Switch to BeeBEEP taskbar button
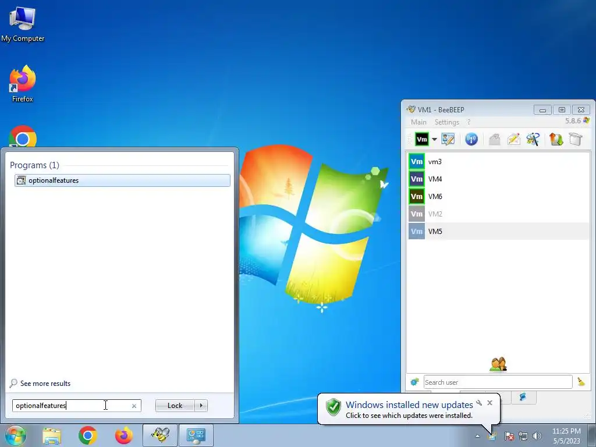The image size is (596, 447). pyautogui.click(x=160, y=435)
